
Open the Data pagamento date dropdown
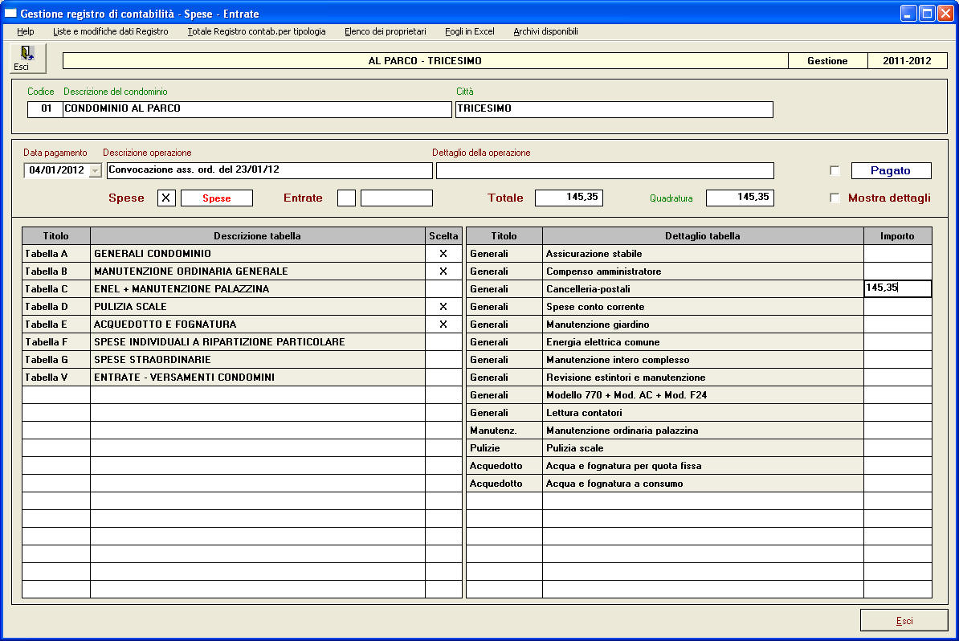(x=95, y=170)
